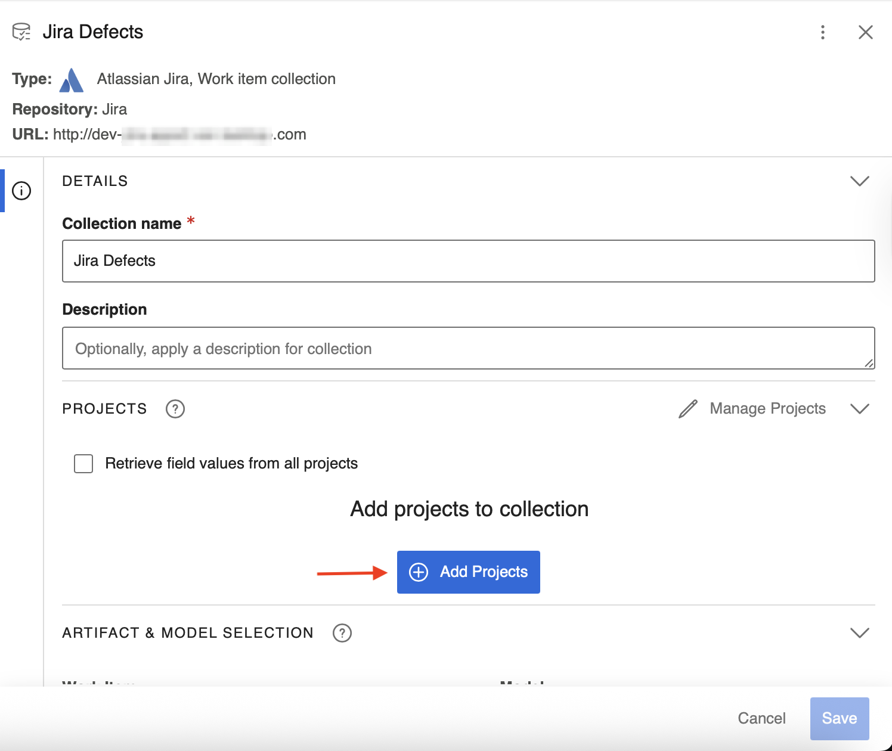Click the plus icon inside Add Projects button

(x=419, y=572)
